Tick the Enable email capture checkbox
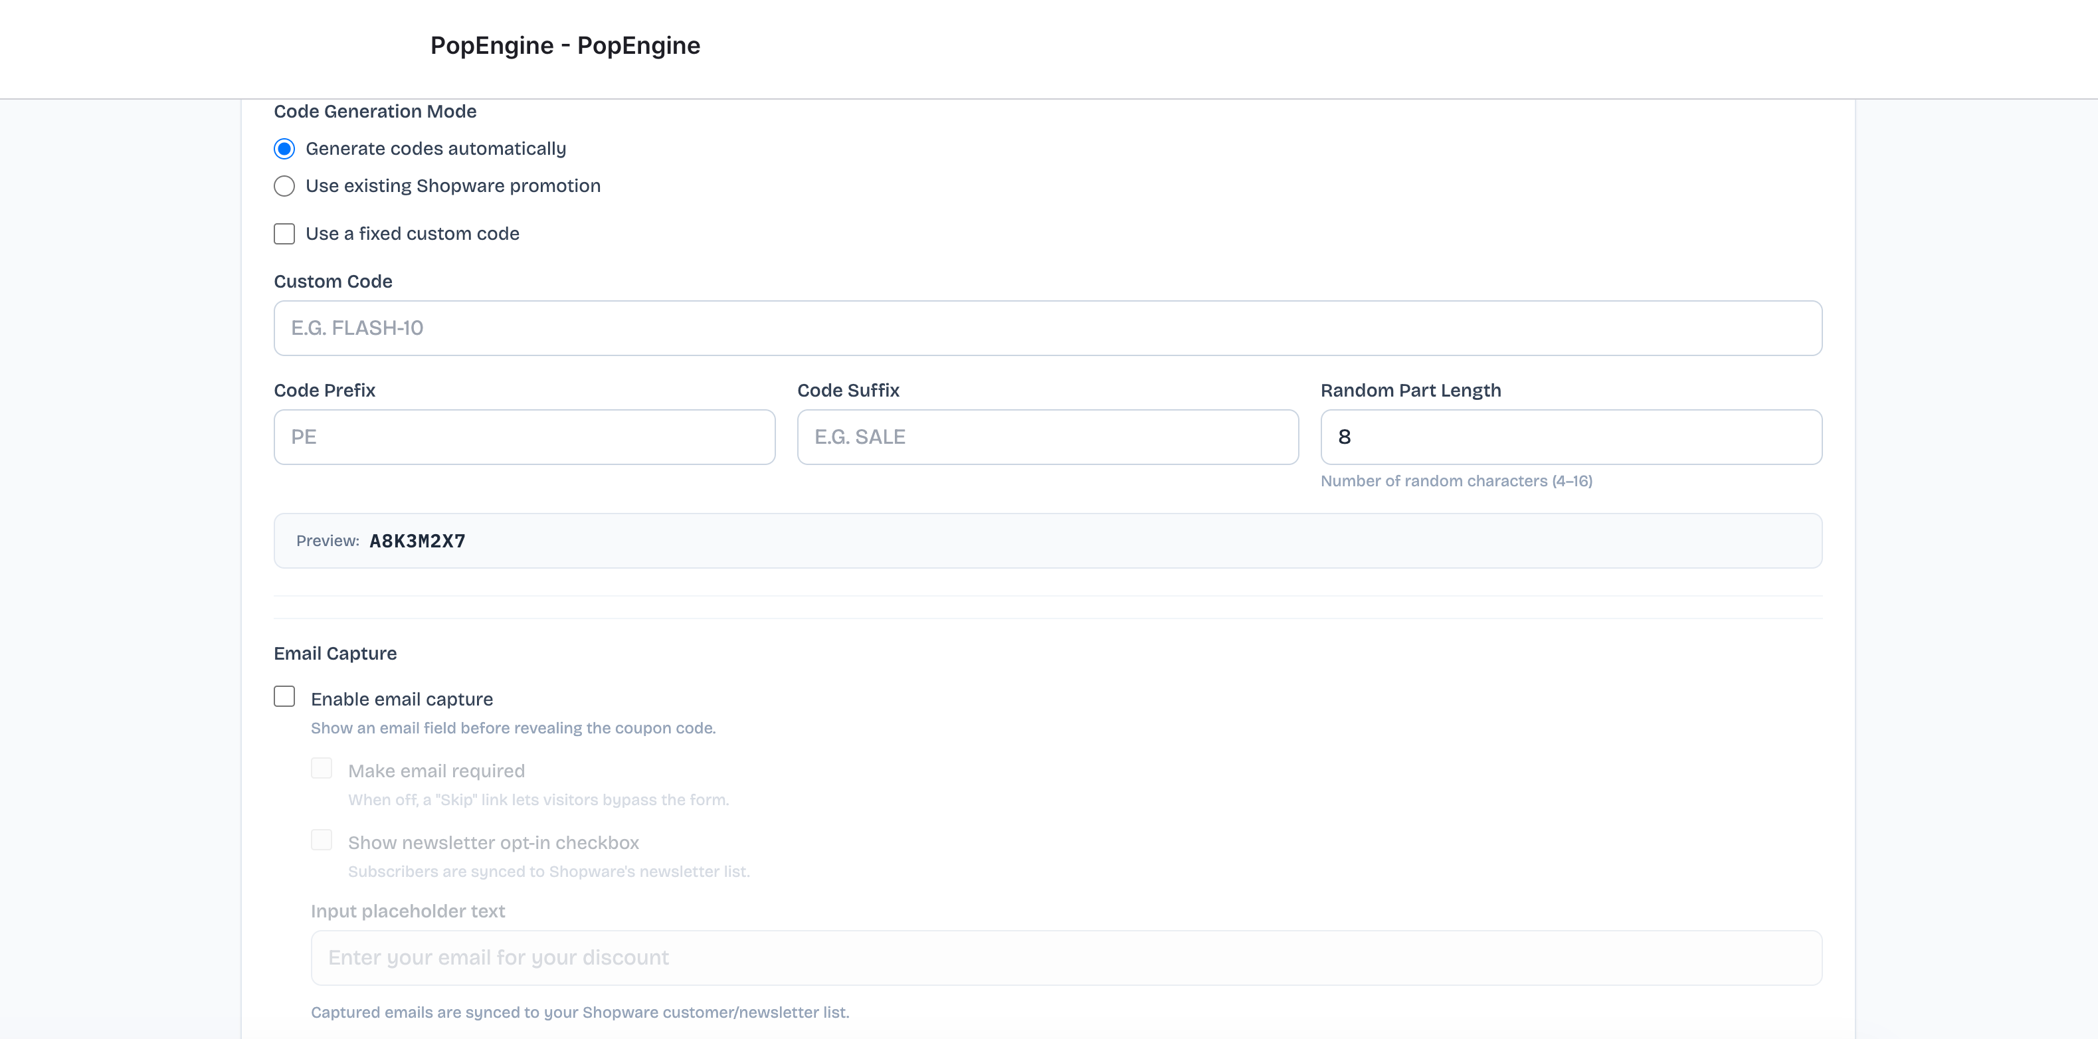The height and width of the screenshot is (1039, 2098). click(284, 697)
